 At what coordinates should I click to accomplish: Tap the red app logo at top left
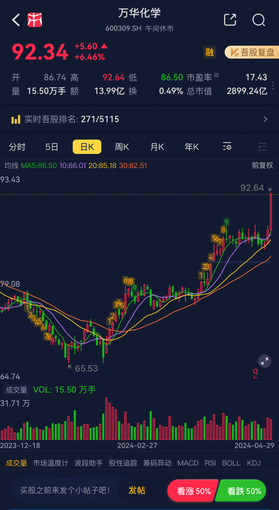(x=35, y=20)
